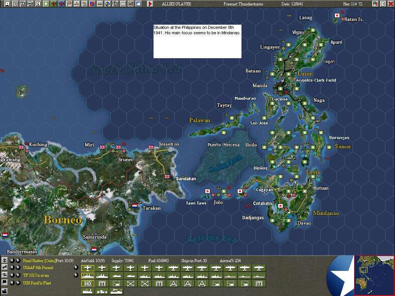Screen dimensions: 395x296
Task: Click the 'Davao' map label
Action: [304, 223]
